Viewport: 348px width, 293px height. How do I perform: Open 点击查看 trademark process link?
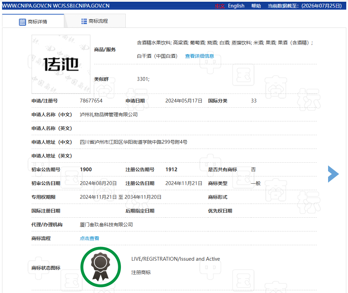89,238
